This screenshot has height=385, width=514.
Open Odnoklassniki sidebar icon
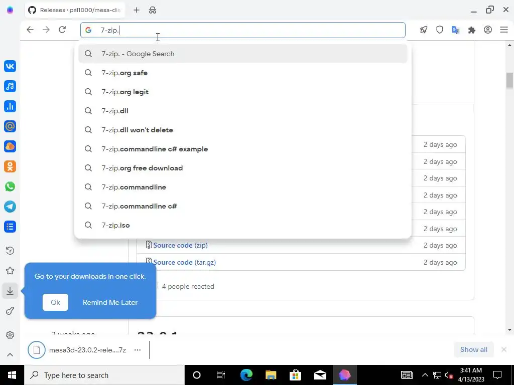point(10,166)
